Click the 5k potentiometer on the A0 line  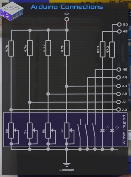(11, 131)
